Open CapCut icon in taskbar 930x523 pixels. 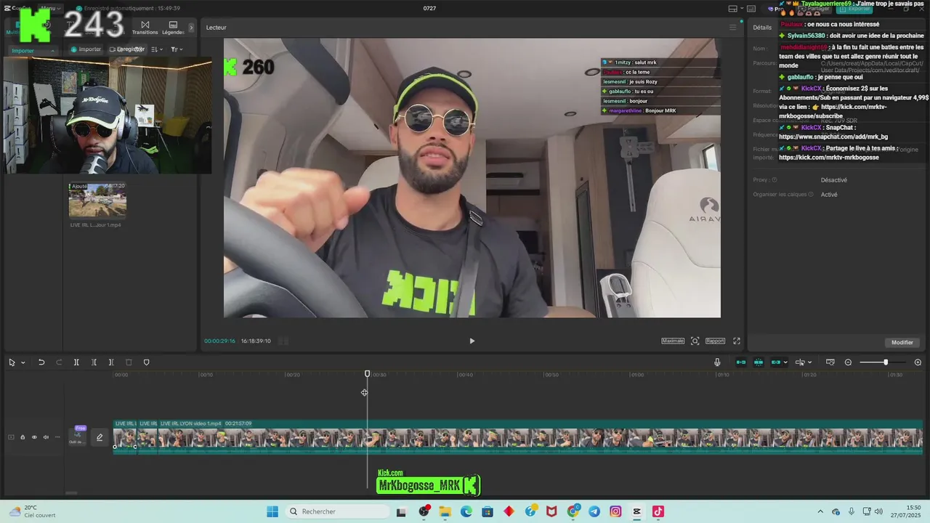click(637, 511)
